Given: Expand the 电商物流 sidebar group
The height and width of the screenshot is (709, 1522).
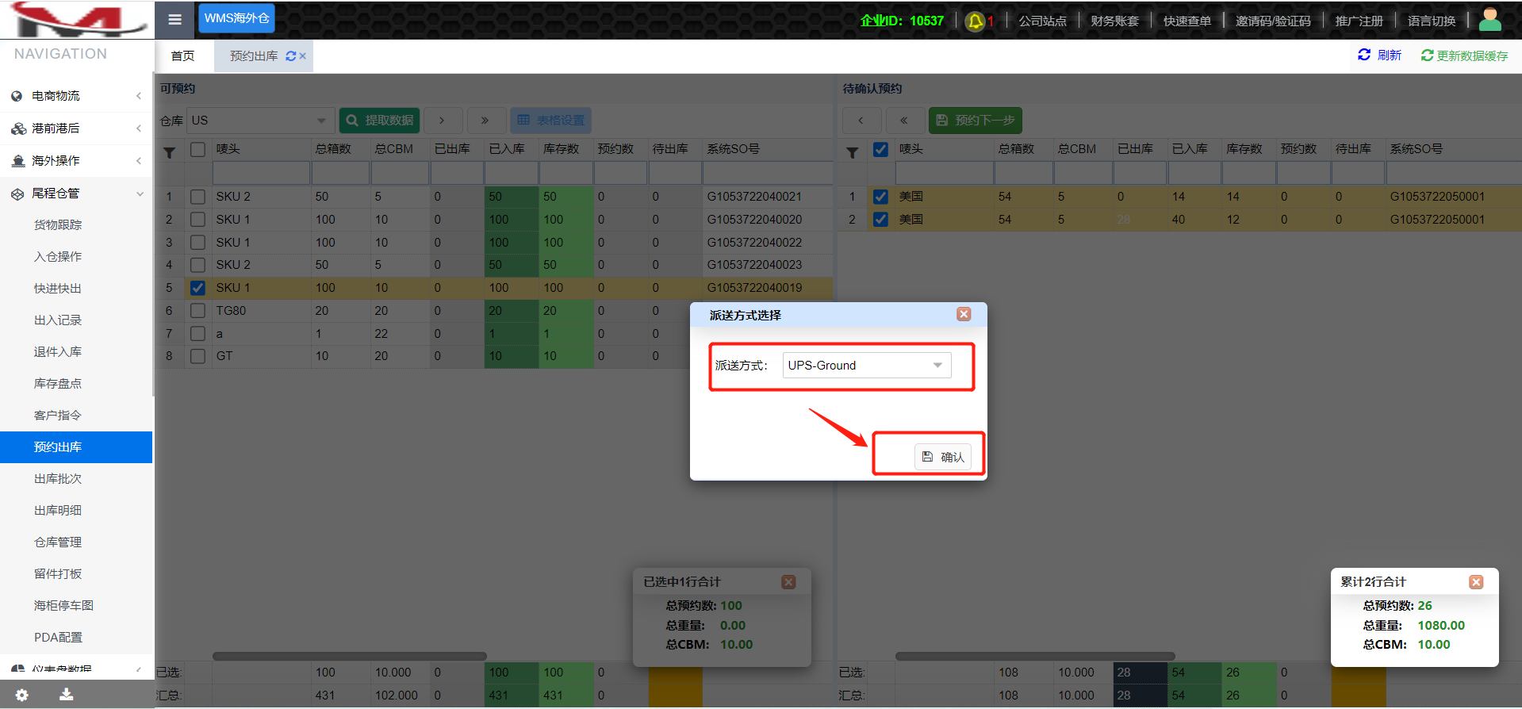Looking at the screenshot, I should (x=76, y=96).
